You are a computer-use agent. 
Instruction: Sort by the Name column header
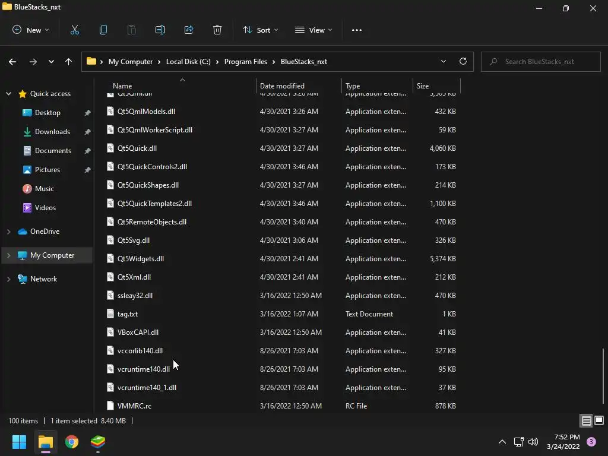click(122, 85)
